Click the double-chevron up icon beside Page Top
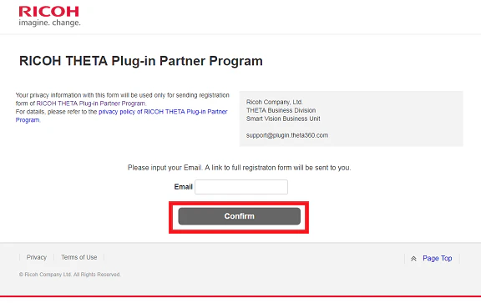The width and height of the screenshot is (481, 303). point(413,259)
